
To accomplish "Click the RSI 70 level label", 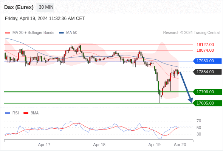I will [199, 121].
